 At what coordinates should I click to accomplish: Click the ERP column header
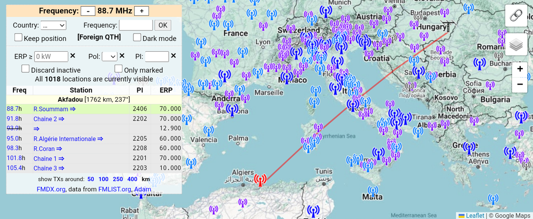(x=166, y=90)
